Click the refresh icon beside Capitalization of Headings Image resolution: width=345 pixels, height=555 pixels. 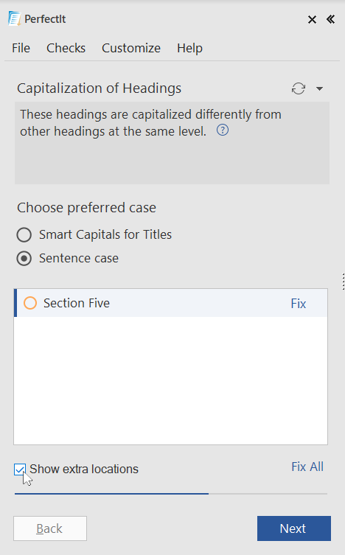tap(299, 88)
